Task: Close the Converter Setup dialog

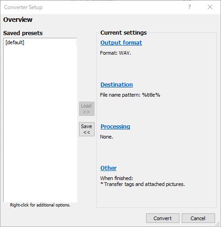Action: point(210,7)
